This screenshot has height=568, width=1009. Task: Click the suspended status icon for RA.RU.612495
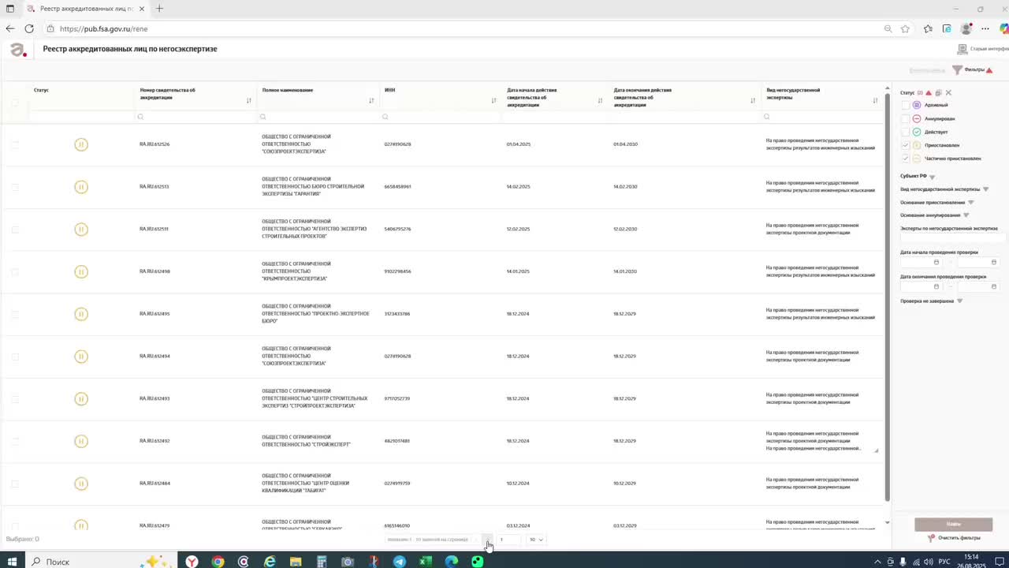coord(80,314)
